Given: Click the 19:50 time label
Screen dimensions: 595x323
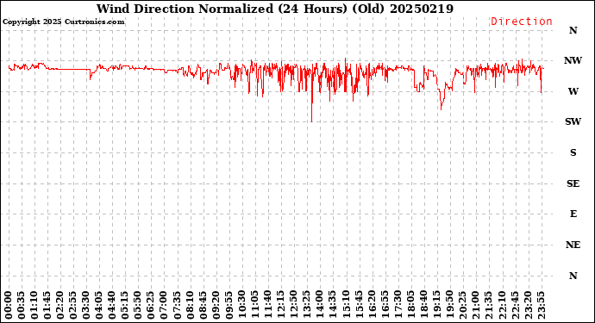Looking at the screenshot, I should (x=449, y=306).
